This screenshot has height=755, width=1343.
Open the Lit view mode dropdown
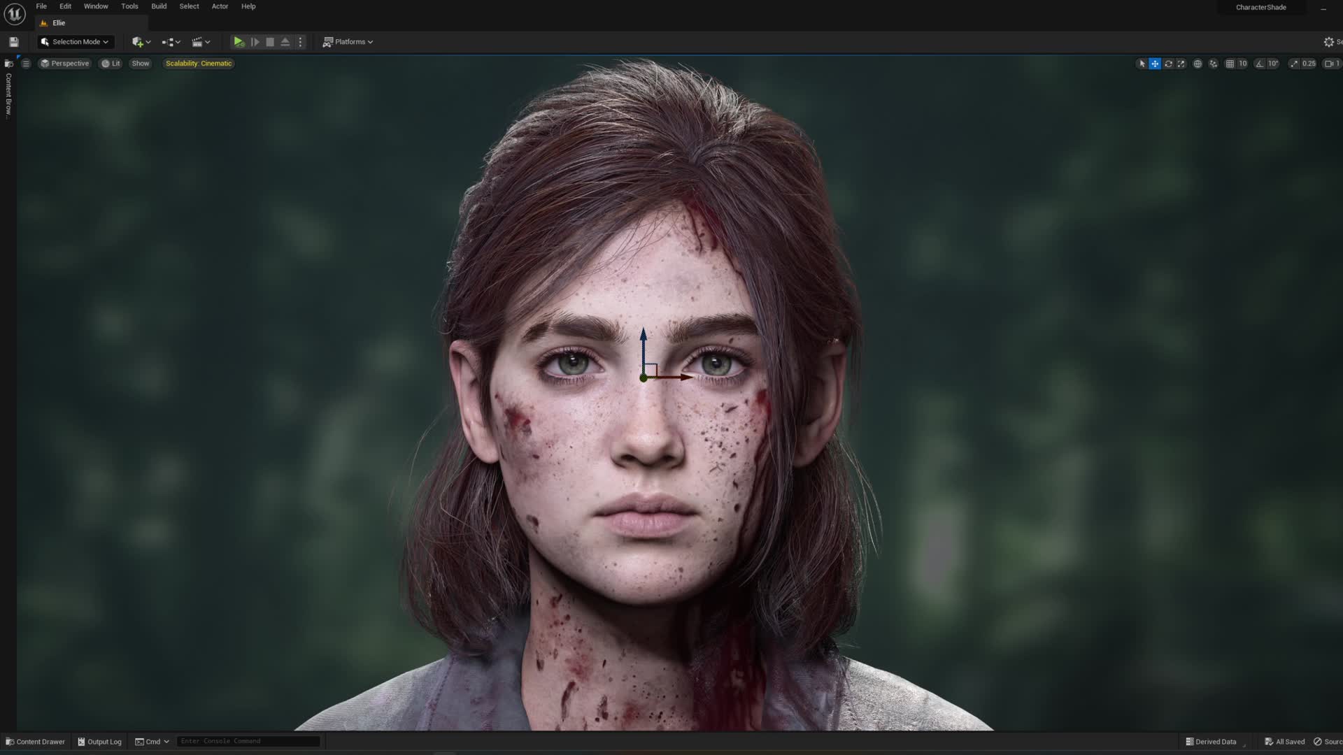point(111,64)
